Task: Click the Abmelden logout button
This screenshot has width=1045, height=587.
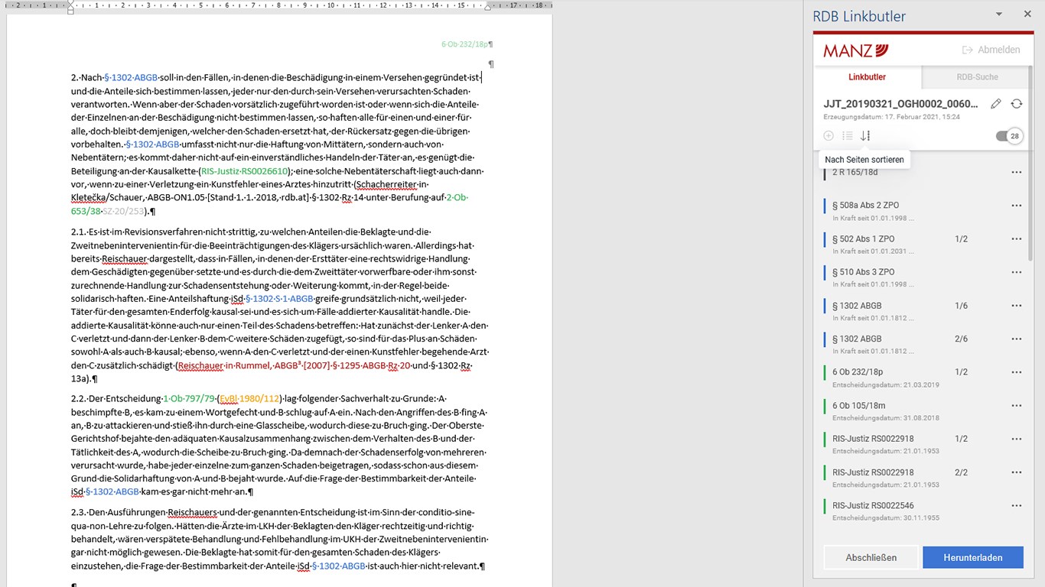Action: [991, 50]
